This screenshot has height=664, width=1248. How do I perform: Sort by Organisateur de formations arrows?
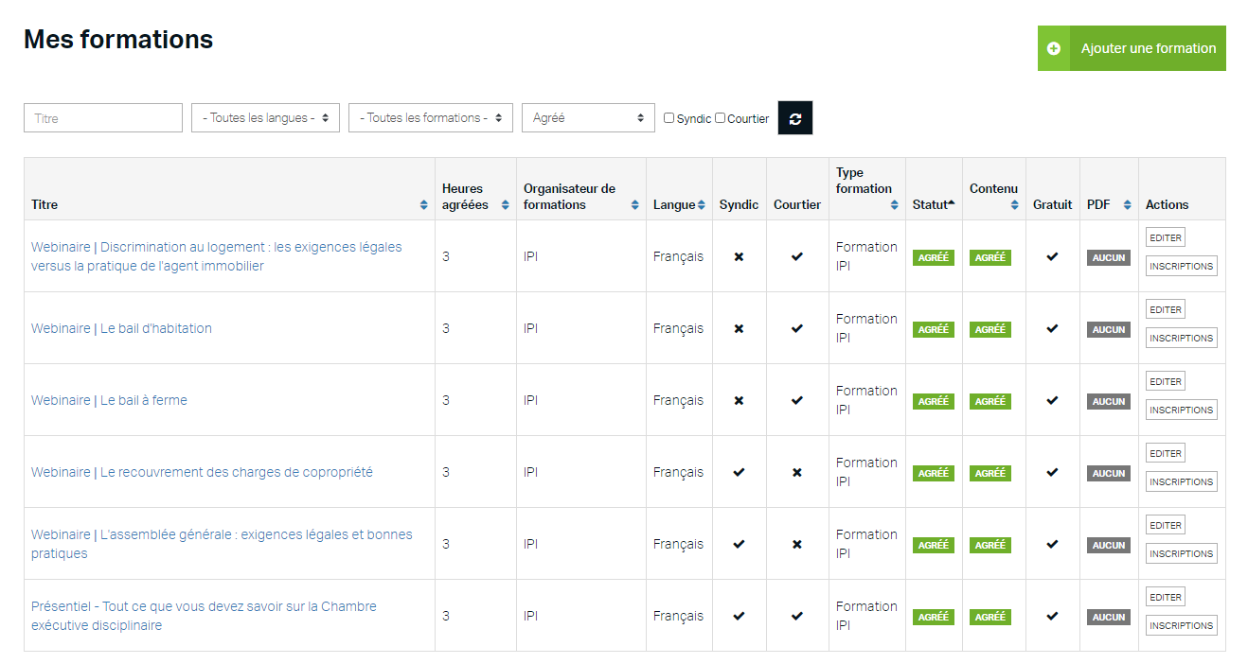pos(634,205)
